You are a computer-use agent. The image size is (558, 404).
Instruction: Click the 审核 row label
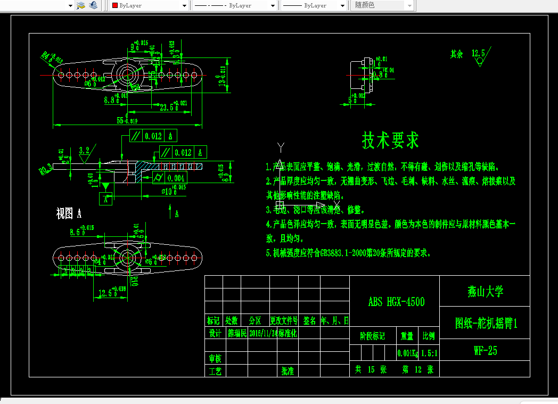click(215, 358)
